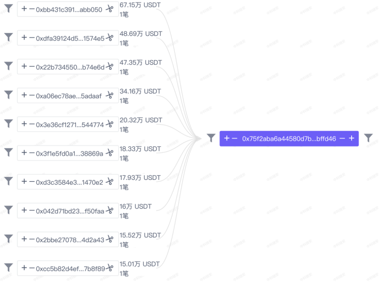
Task: Select the 0x75f2aba6a44580d7b...bffd46 address node
Action: point(289,139)
